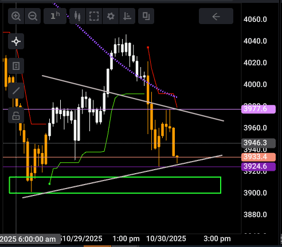Click the 3924.6 purple price label
282x247 pixels.
[x=258, y=167]
